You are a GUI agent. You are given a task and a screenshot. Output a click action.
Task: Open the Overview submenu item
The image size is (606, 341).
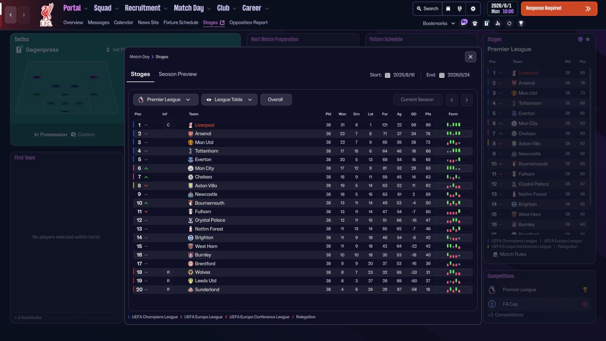(73, 23)
